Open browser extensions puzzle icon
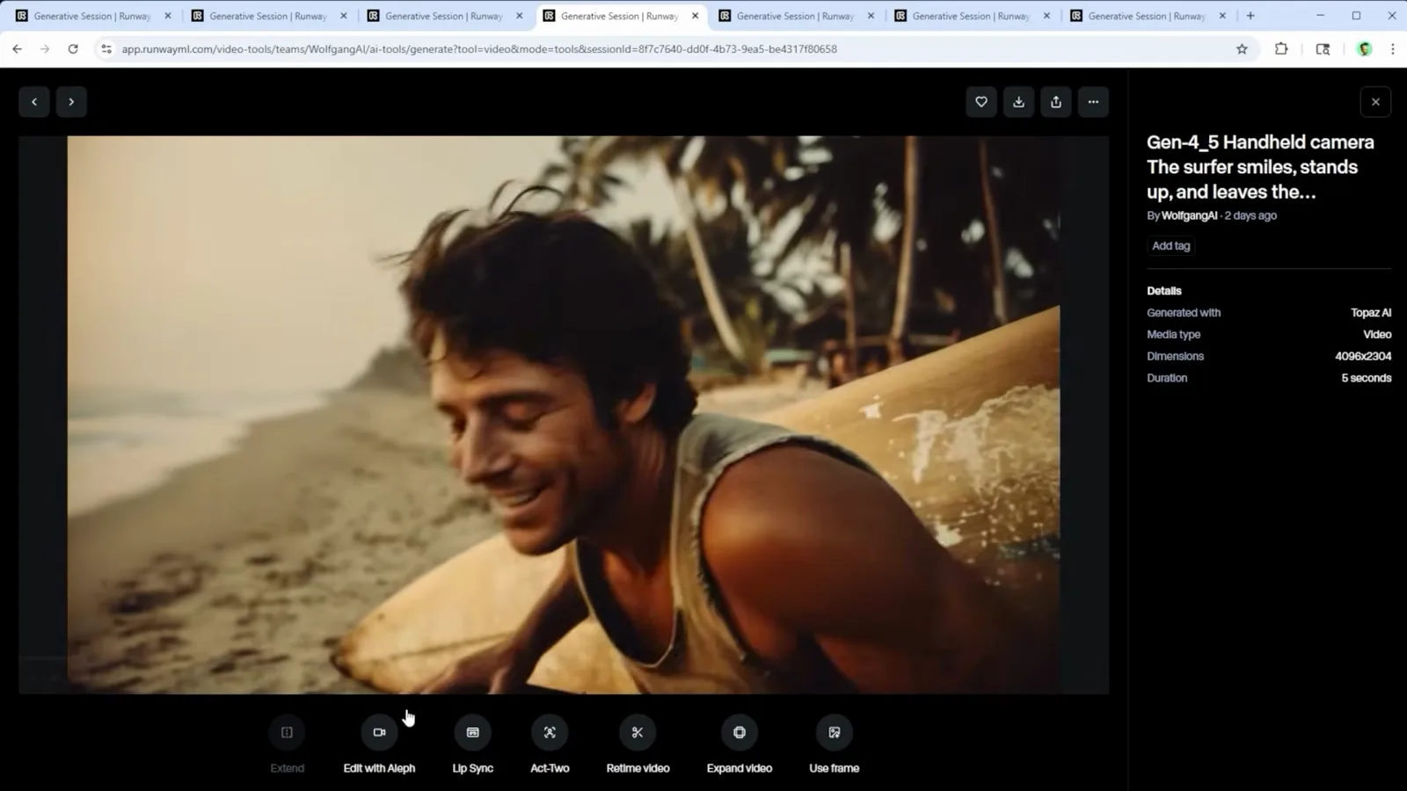The width and height of the screenshot is (1407, 791). coord(1281,49)
